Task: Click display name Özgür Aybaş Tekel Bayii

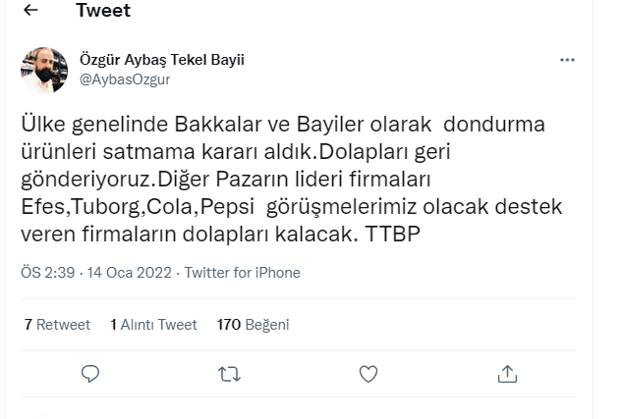Action: coord(161,60)
